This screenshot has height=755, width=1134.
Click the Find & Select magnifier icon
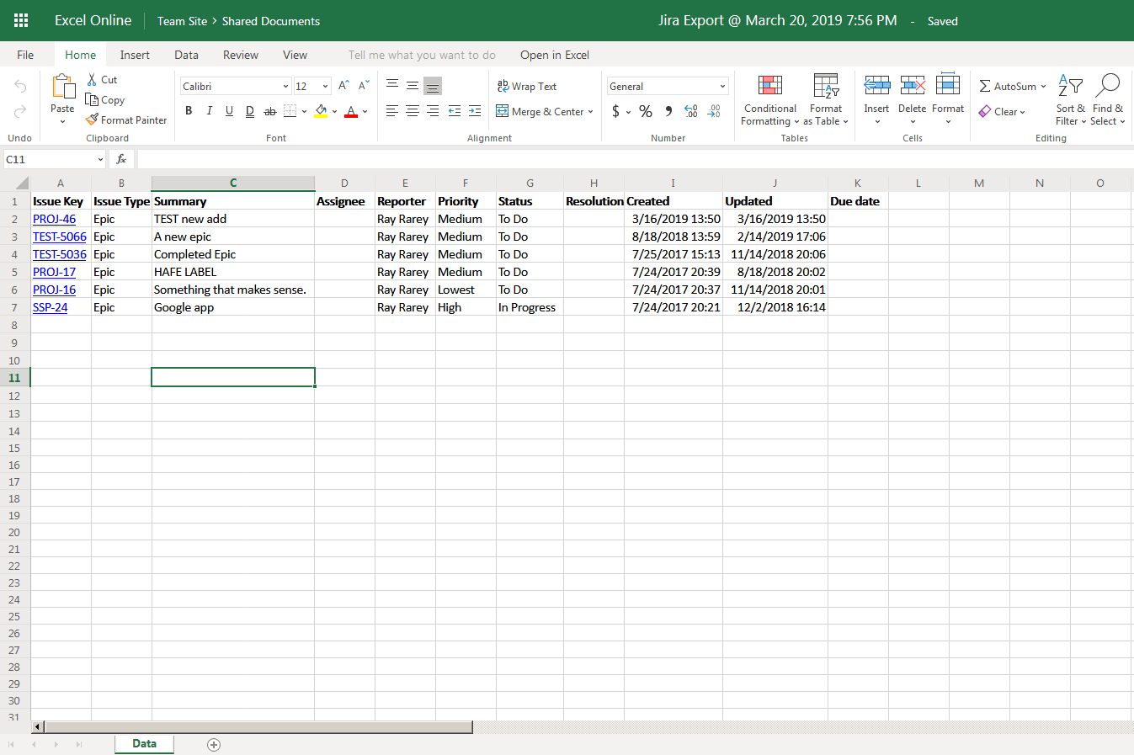click(x=1108, y=86)
